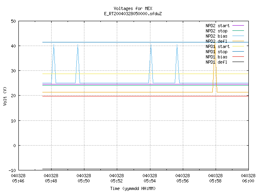Click green line sample beside NPD2 stop

238,30
